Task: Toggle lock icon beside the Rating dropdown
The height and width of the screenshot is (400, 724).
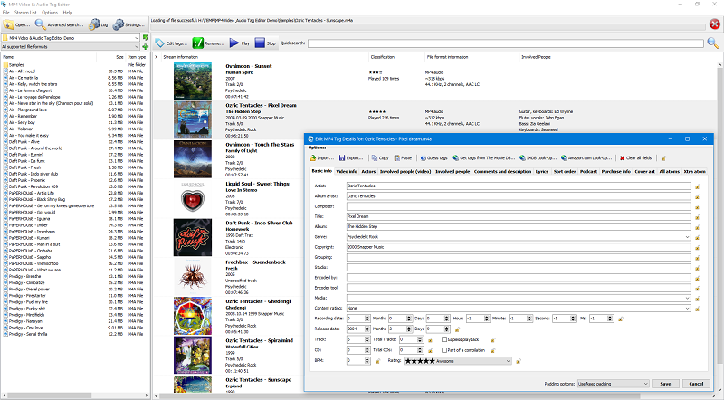Action: (x=518, y=361)
